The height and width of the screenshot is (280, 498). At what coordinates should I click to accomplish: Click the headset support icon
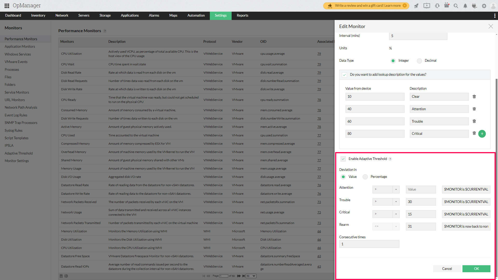click(x=437, y=6)
